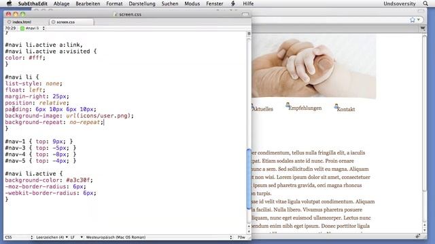Open Spotlight search magnifier
Viewport: 435px width, 244px height.
tap(425, 3)
